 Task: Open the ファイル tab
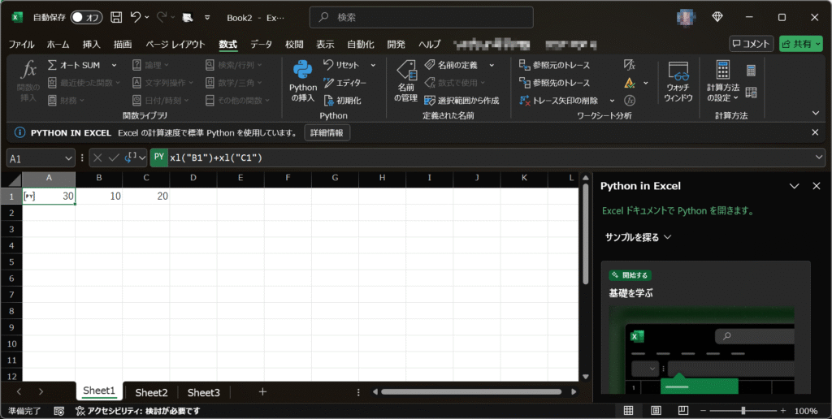point(22,44)
